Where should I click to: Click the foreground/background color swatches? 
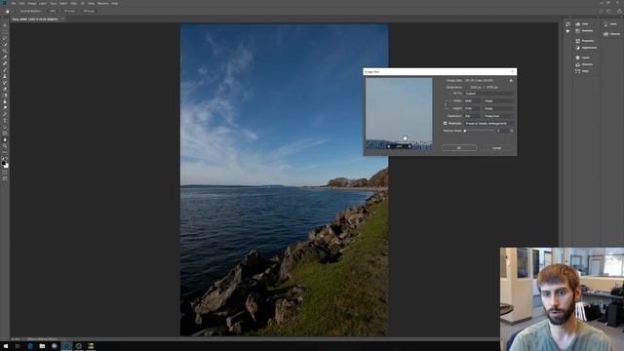5,164
